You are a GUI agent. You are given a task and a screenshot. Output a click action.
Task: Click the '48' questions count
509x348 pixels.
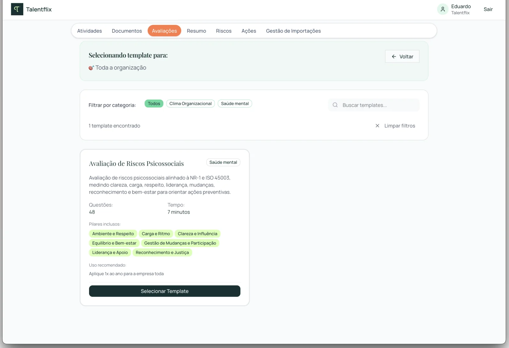tap(92, 212)
